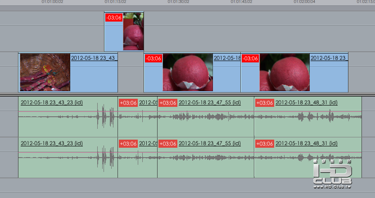Select the upper-track video clip with -03;06 badge

tap(124, 31)
